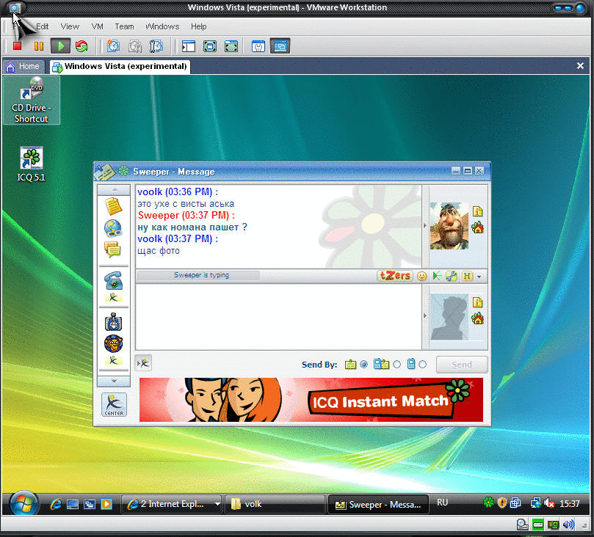This screenshot has height=537, width=594.
Task: Click the Xtraz figure button left of Send By
Action: (x=144, y=364)
